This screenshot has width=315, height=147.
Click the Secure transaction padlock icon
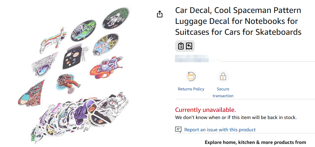223,76
